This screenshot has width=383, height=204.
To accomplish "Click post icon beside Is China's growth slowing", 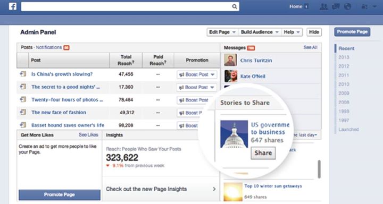I will tap(23, 74).
